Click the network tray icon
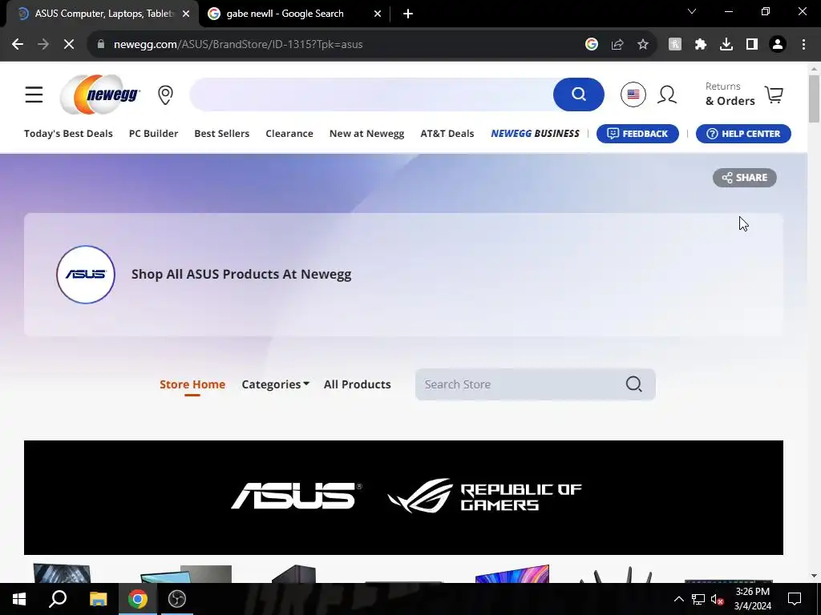The width and height of the screenshot is (821, 615). click(x=698, y=599)
